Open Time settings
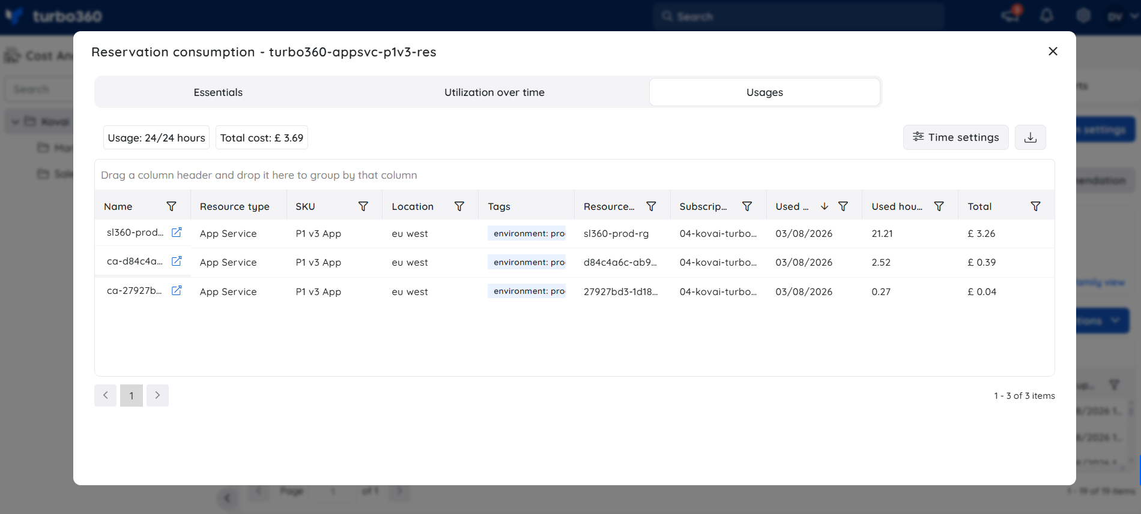The width and height of the screenshot is (1141, 514). (x=956, y=137)
